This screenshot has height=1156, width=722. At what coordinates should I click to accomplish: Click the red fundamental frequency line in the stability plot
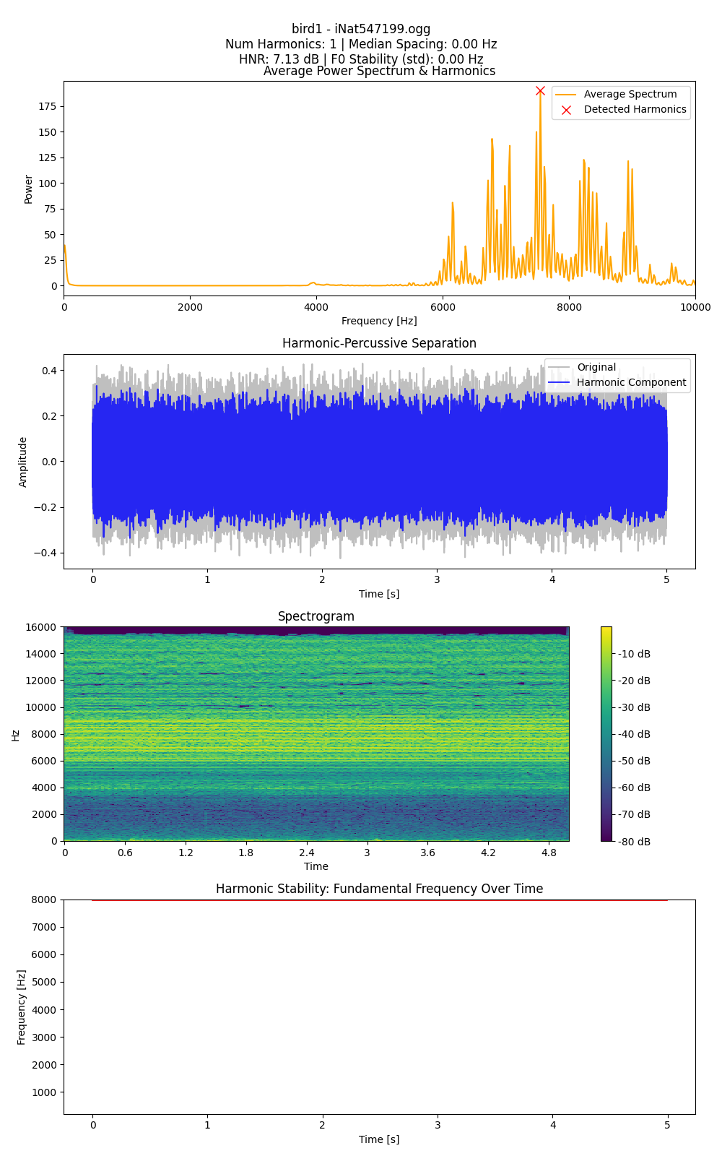tap(379, 900)
